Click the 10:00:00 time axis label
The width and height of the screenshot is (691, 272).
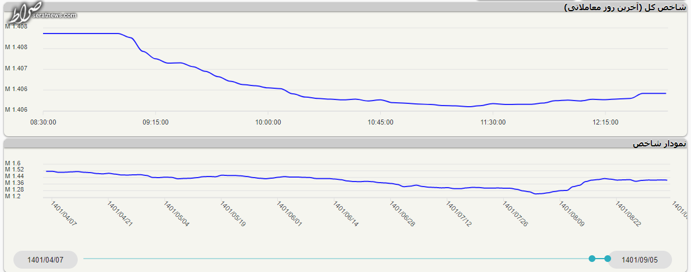[267, 122]
